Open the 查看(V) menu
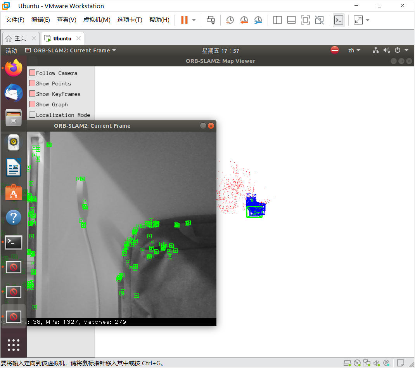 66,20
